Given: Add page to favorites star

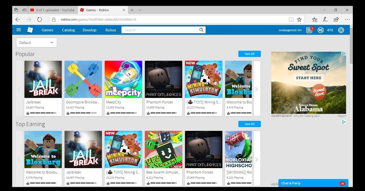Looking at the screenshot, I should click(x=299, y=19).
